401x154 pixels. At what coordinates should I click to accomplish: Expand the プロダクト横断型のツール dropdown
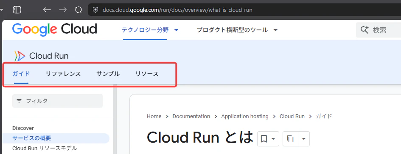point(275,30)
